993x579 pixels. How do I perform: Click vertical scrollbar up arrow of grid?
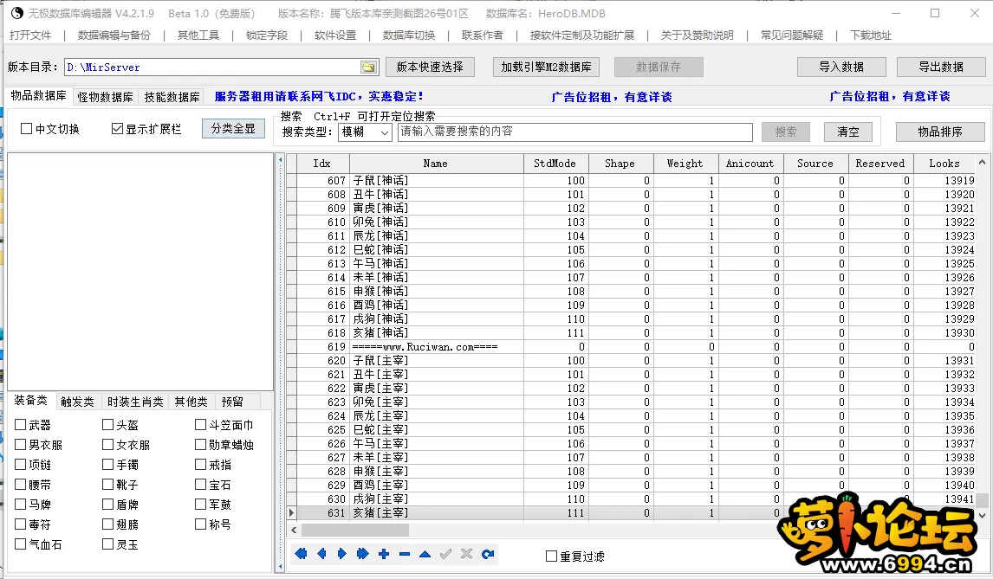[x=982, y=163]
